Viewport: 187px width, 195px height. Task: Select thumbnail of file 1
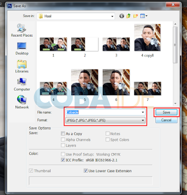54,44
